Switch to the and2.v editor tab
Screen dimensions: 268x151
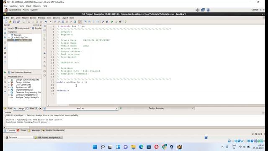click(80, 108)
